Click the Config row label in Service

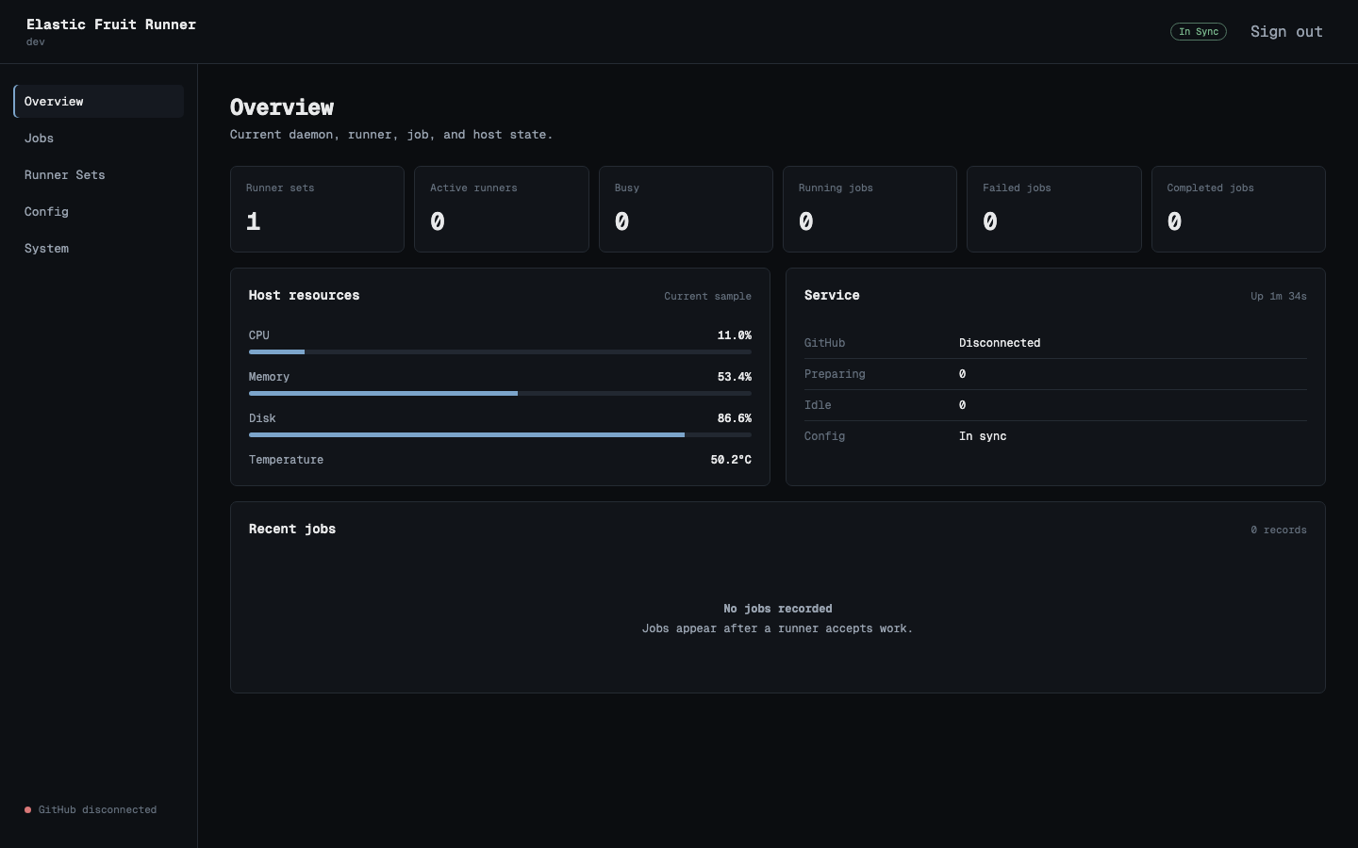point(824,436)
